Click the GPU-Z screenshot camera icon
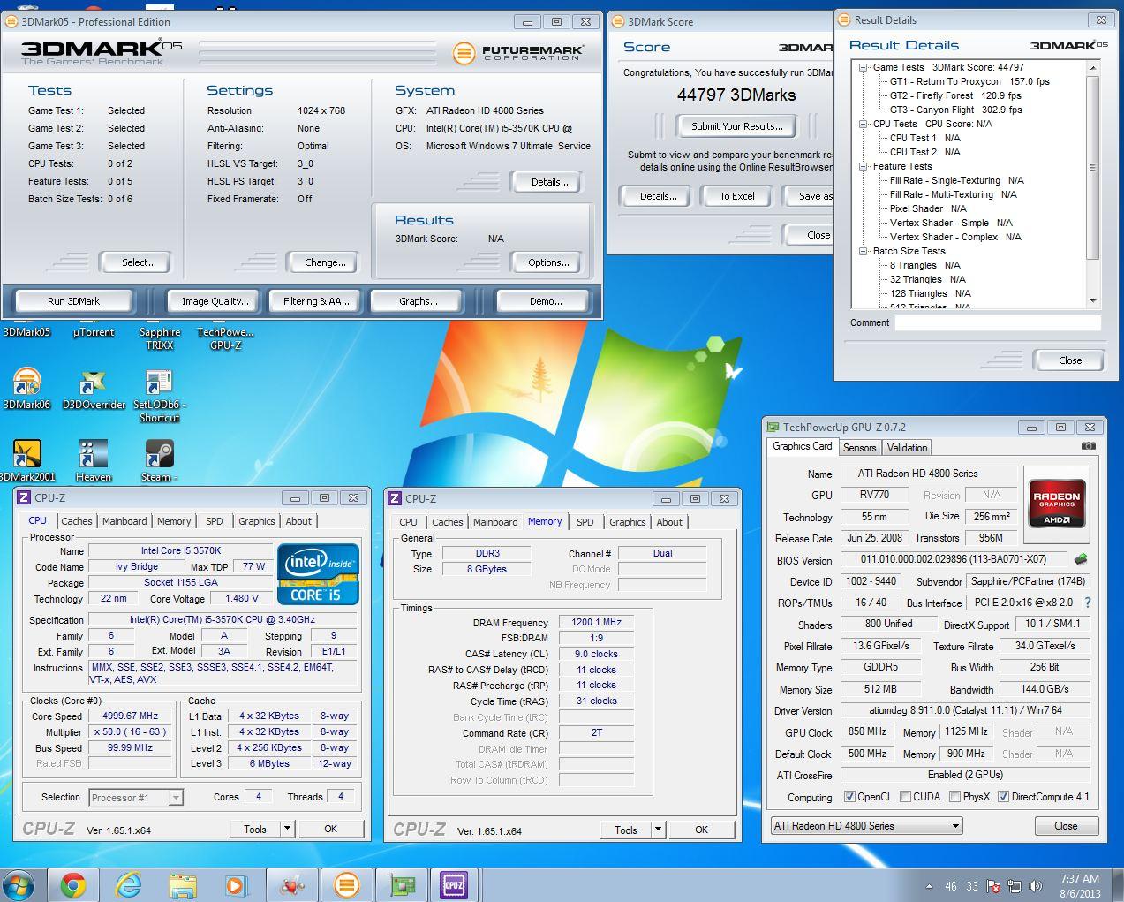This screenshot has height=902, width=1124. 1088,446
